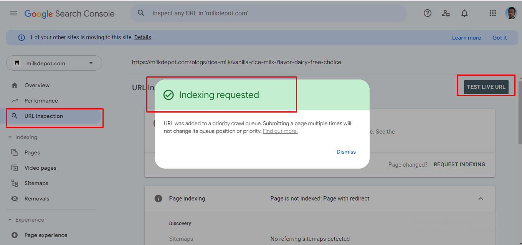Click Learn more in the banner
The image size is (522, 245).
[x=466, y=38]
